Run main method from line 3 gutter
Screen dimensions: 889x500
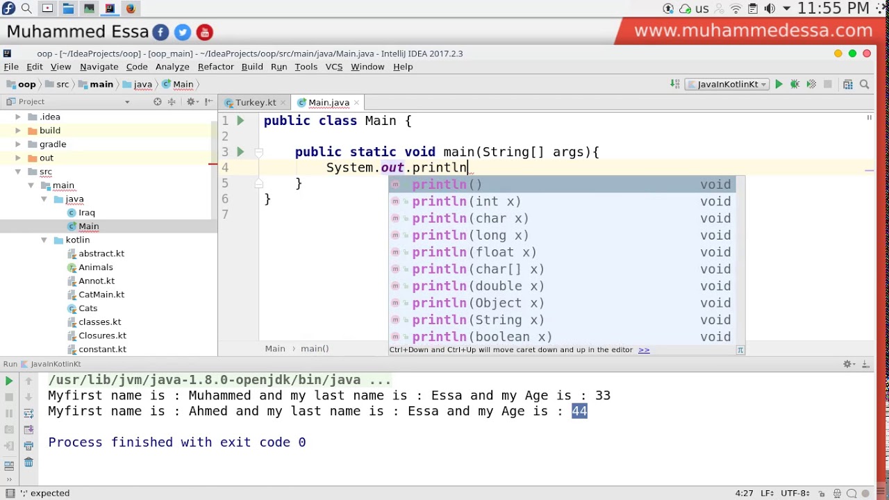coord(240,152)
